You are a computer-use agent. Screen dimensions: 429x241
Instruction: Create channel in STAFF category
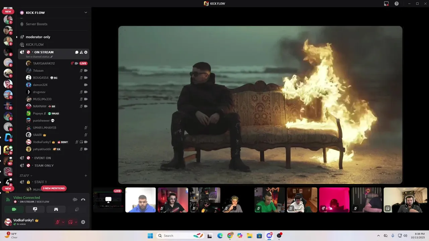[86, 175]
